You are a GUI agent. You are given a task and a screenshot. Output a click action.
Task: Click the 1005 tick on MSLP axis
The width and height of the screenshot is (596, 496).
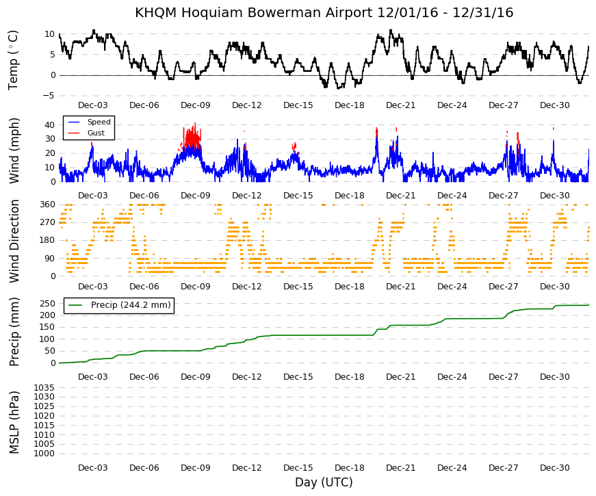point(44,444)
